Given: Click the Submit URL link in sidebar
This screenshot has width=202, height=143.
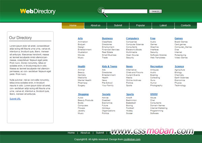Looking at the screenshot, I should [x=15, y=99].
